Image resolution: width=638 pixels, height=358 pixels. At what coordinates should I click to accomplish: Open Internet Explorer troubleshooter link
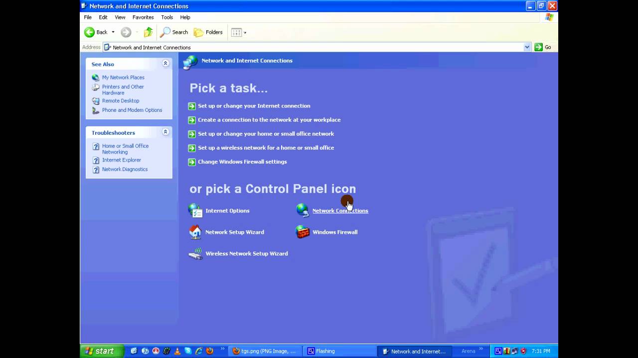[122, 160]
